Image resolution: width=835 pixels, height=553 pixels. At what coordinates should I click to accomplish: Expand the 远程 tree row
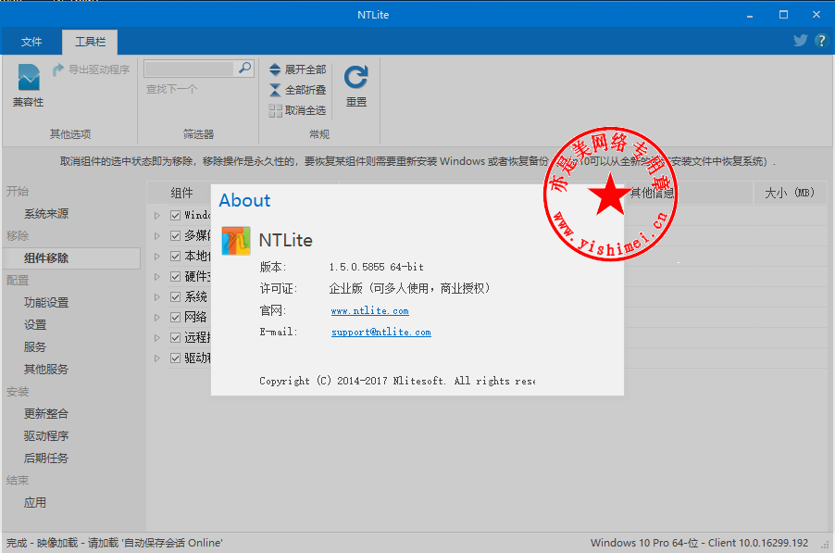[x=157, y=337]
